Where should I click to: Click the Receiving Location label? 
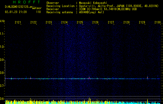tap(60, 6)
